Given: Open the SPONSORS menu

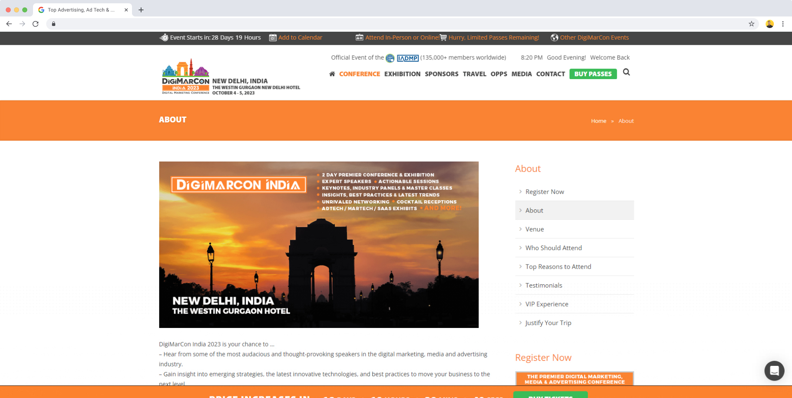Looking at the screenshot, I should point(441,74).
